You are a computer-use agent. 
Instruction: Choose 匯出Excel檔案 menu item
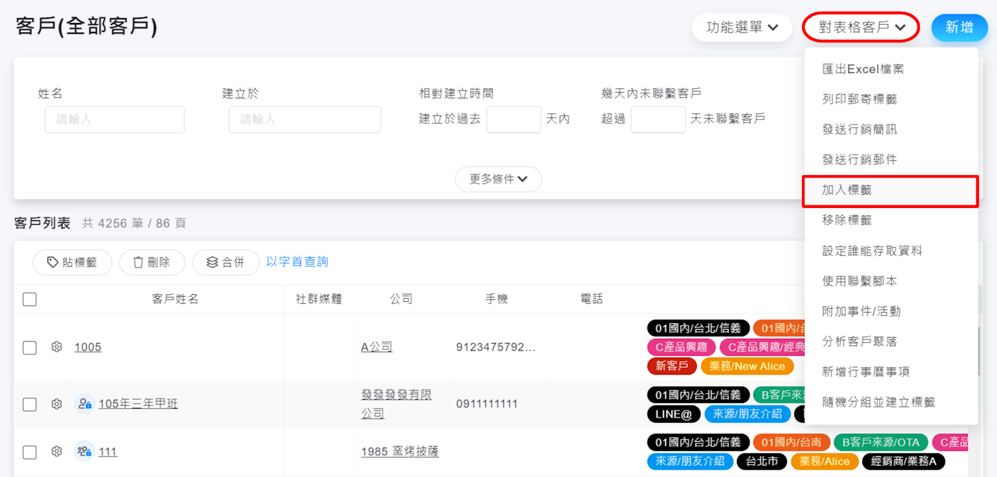(x=863, y=69)
